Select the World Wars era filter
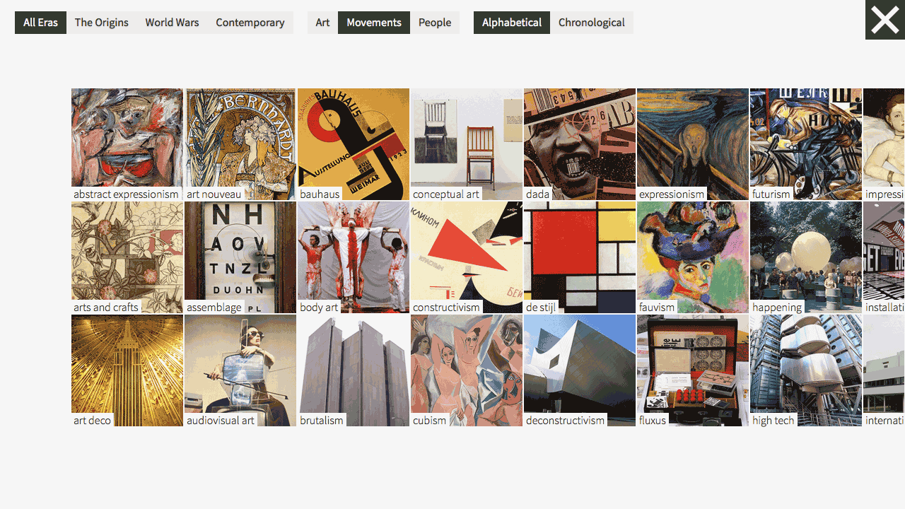905x509 pixels. coord(173,23)
